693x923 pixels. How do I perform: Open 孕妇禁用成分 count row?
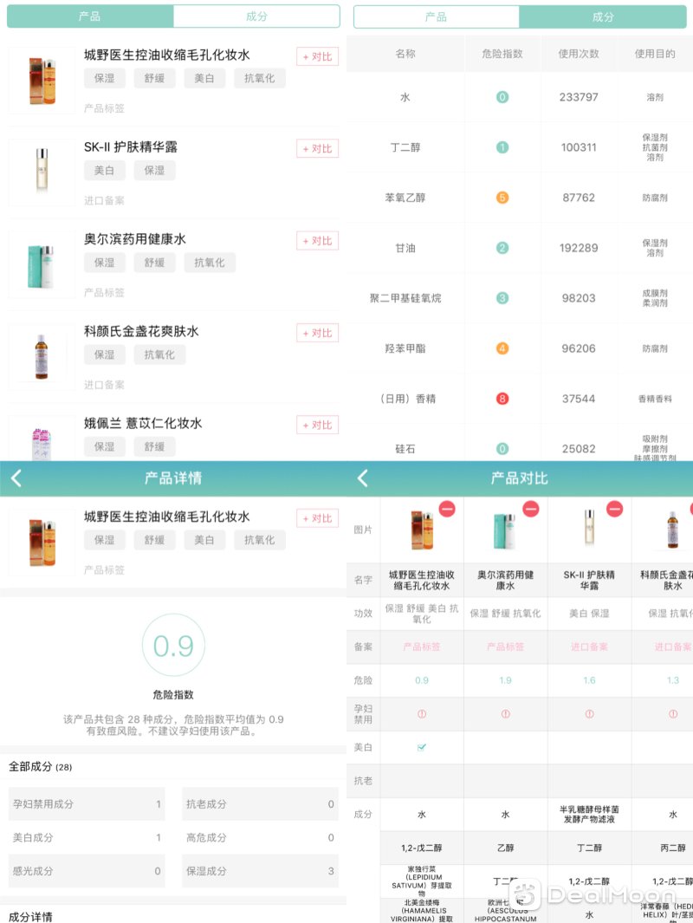click(x=87, y=804)
